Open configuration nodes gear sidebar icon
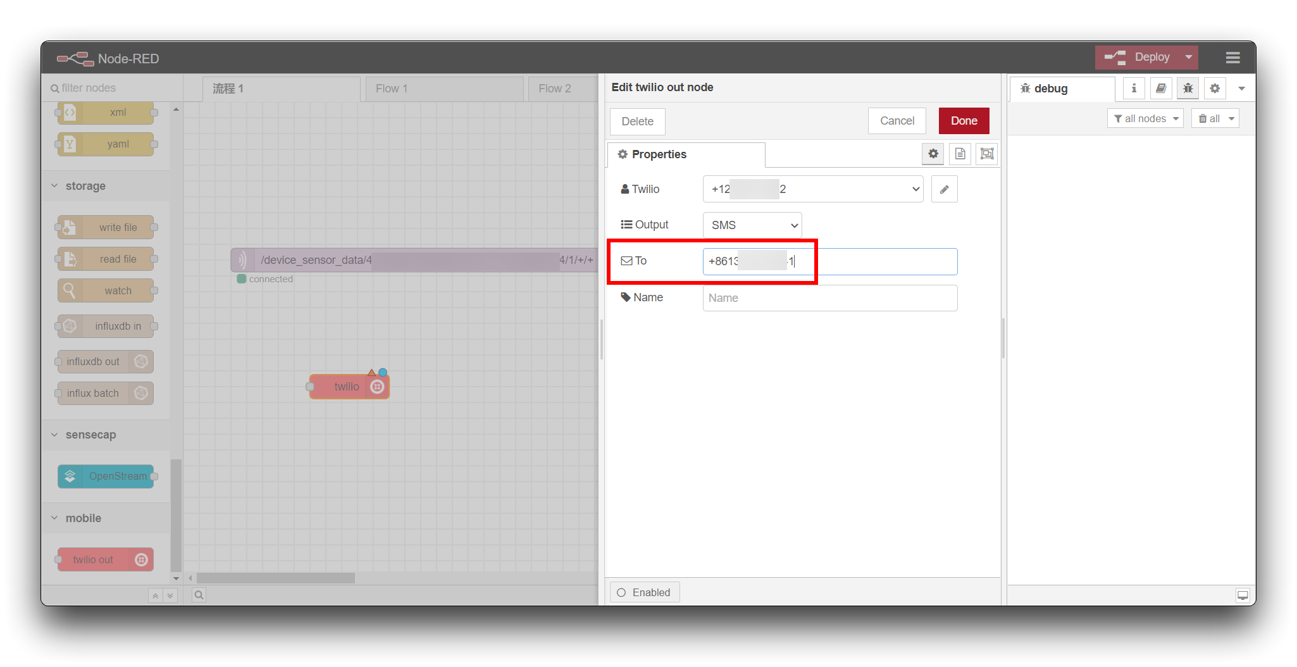The width and height of the screenshot is (1297, 667). click(1215, 89)
